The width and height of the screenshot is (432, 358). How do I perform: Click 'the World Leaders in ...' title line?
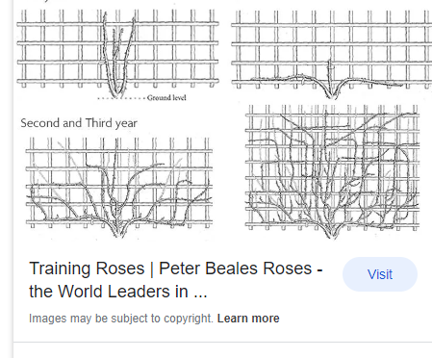point(118,292)
